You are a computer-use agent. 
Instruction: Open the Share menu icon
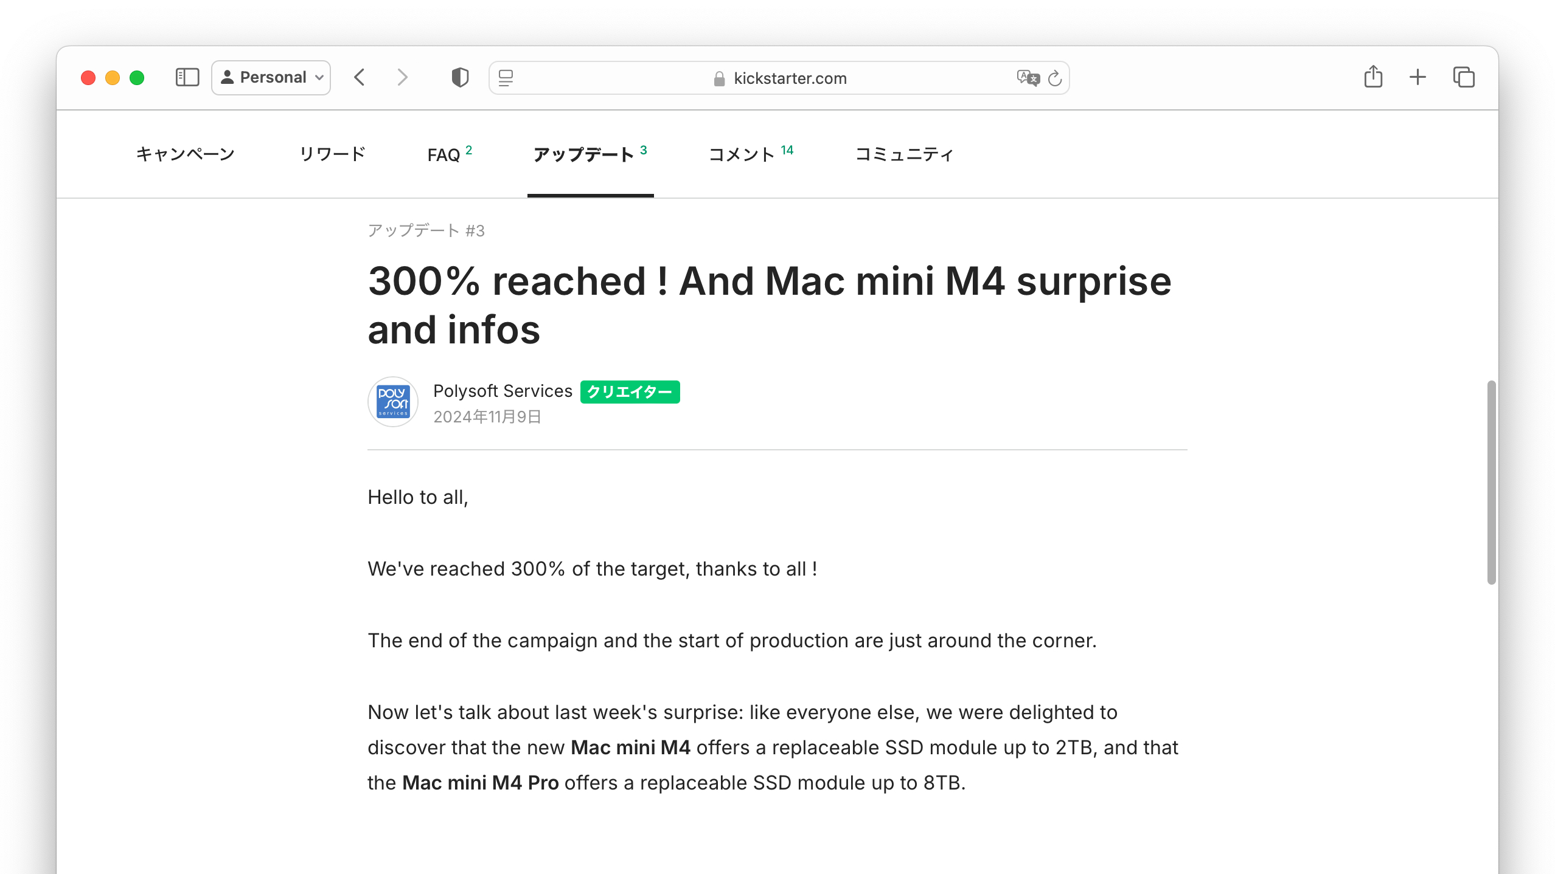tap(1373, 77)
